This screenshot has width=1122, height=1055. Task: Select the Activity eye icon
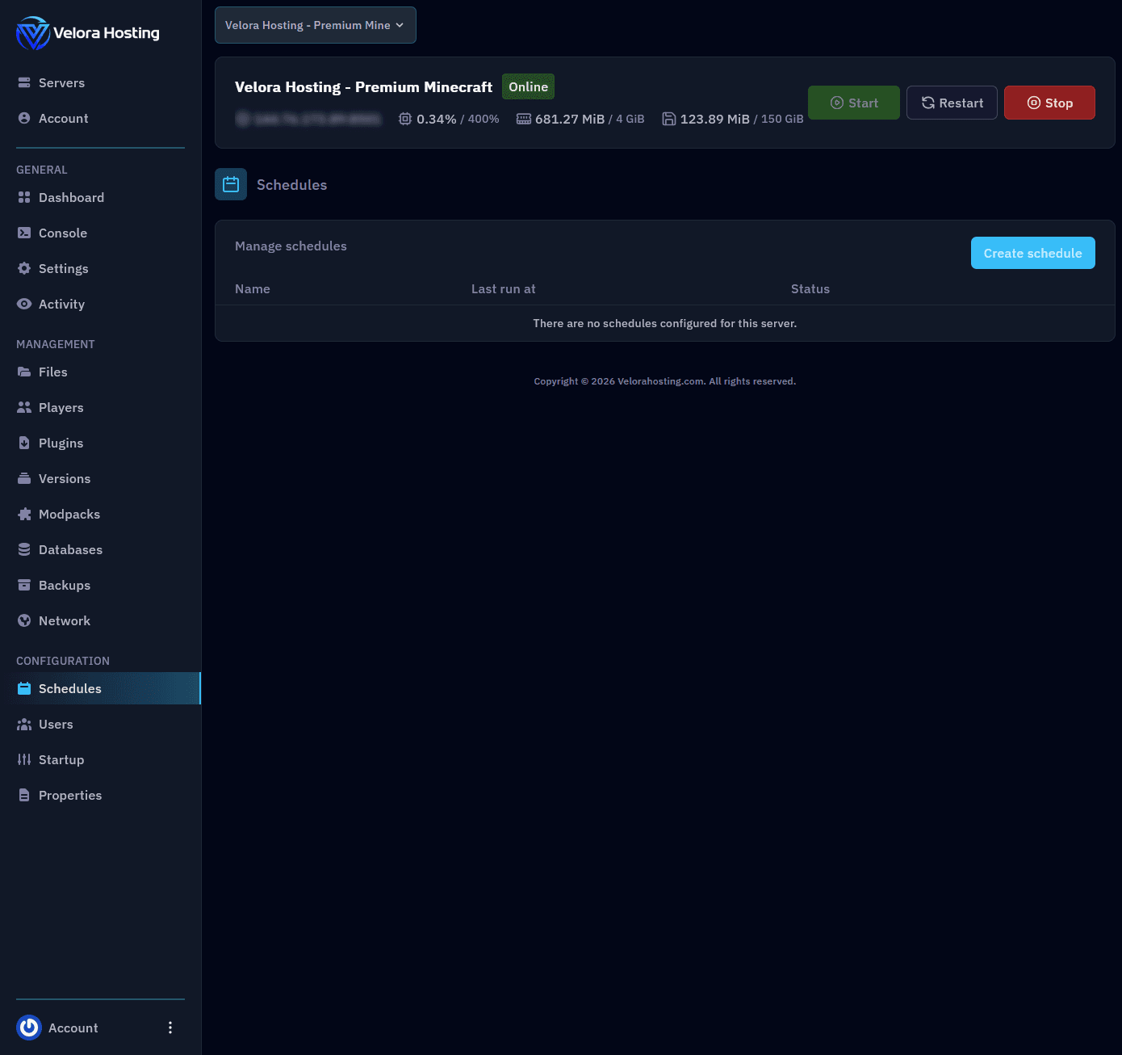(x=24, y=304)
